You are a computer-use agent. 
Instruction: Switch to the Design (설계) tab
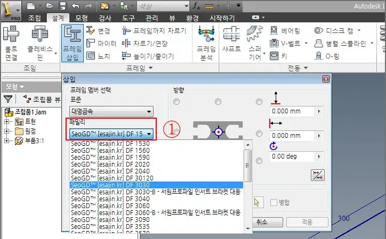pyautogui.click(x=58, y=18)
